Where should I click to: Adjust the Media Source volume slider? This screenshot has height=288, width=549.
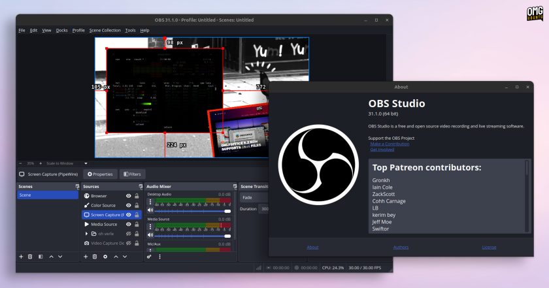tap(193, 236)
